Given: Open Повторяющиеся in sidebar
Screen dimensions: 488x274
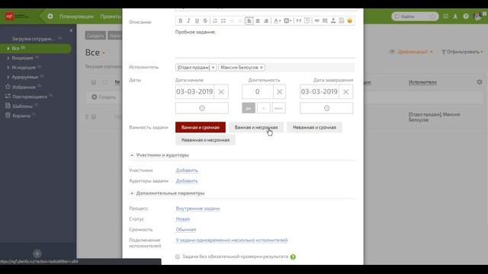Looking at the screenshot, I should coord(30,97).
